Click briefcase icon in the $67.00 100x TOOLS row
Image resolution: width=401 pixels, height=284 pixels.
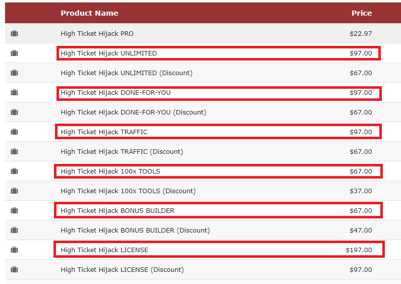(14, 171)
